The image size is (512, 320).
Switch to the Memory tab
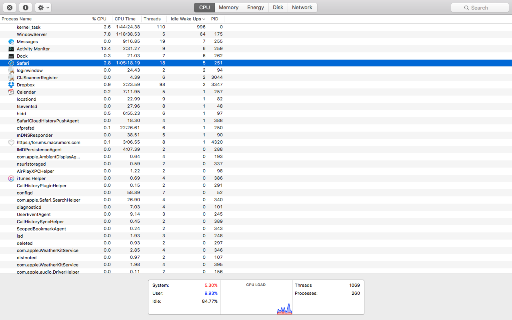click(229, 8)
